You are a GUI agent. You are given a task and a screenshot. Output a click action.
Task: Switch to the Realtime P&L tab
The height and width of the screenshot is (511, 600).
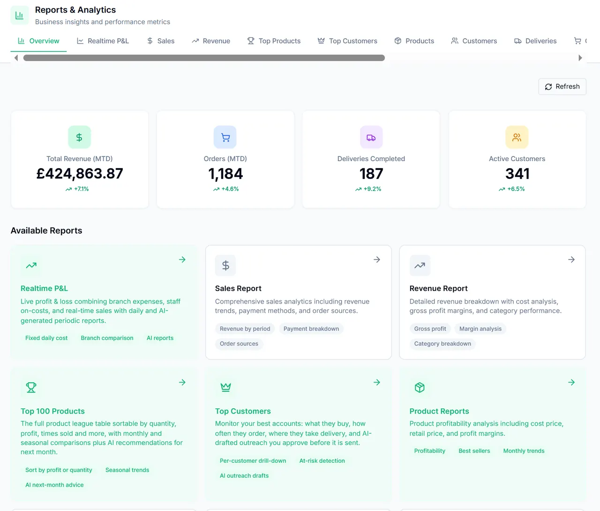(x=103, y=41)
